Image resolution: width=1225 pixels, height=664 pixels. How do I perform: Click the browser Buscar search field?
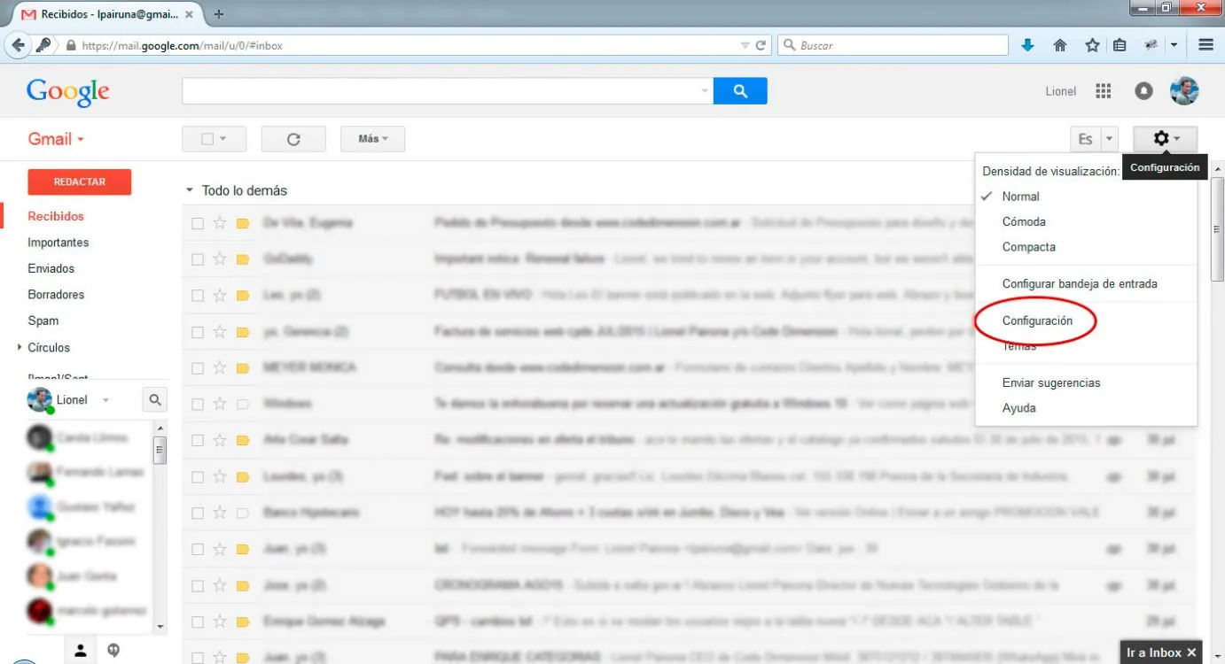pyautogui.click(x=893, y=45)
